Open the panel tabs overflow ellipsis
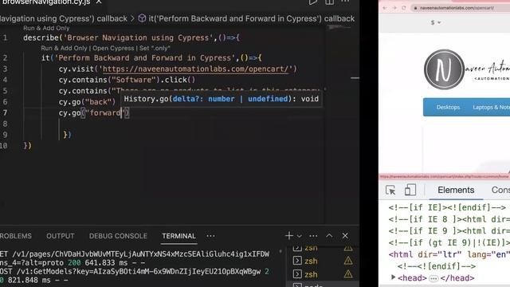The width and height of the screenshot is (510, 287). click(x=210, y=236)
